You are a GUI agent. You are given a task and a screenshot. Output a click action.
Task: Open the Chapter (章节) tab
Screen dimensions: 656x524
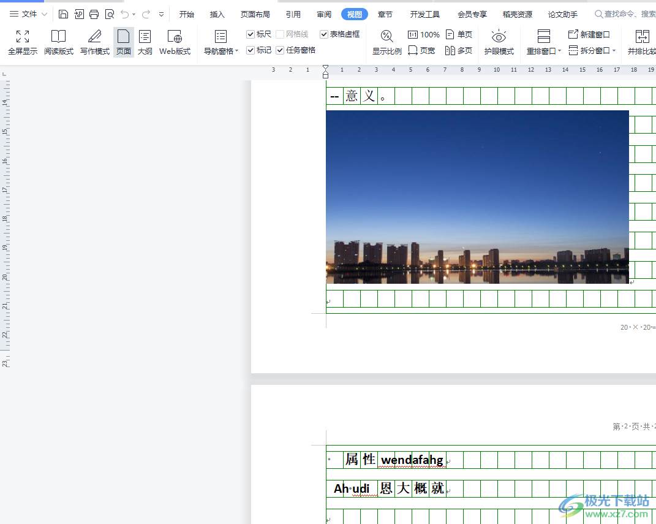[385, 14]
